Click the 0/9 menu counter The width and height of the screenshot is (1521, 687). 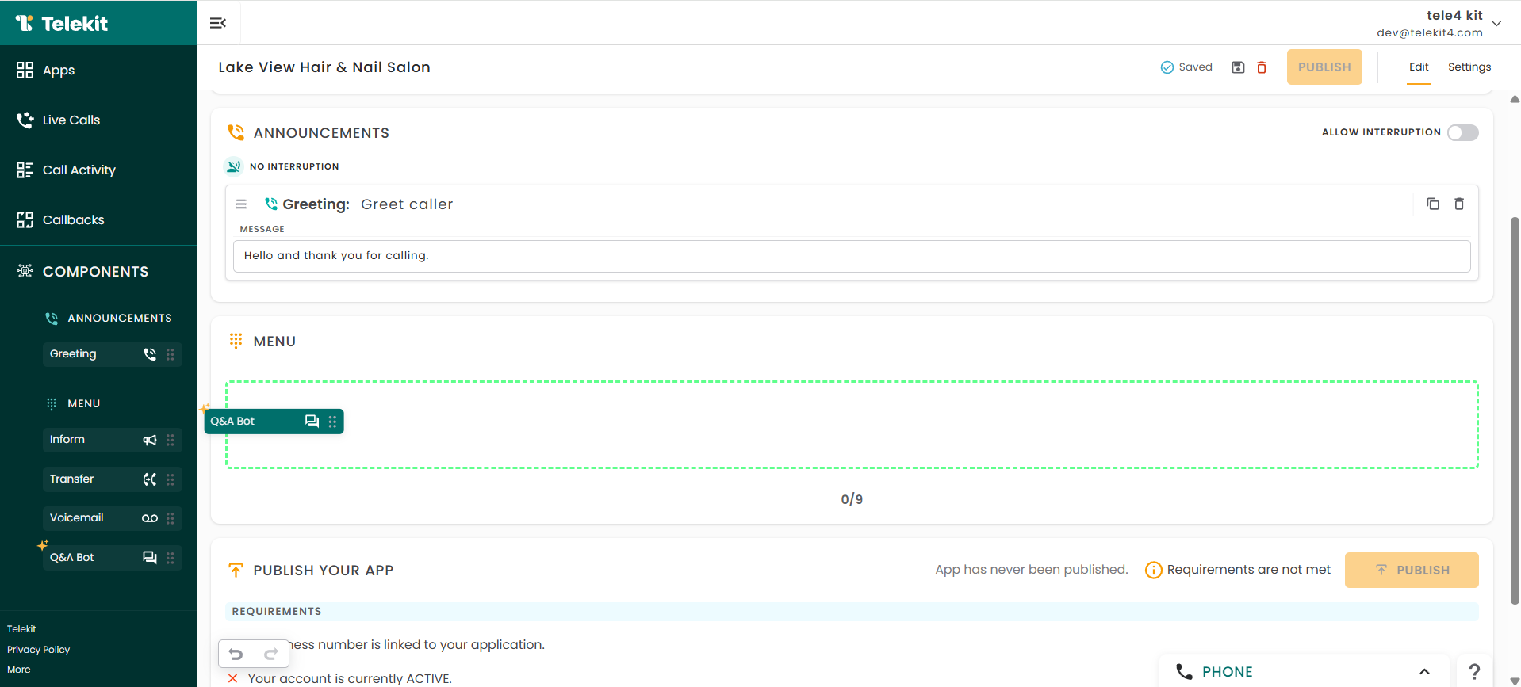coord(852,499)
